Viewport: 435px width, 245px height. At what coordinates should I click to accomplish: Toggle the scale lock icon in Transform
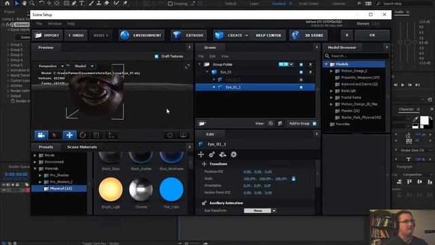(294, 178)
